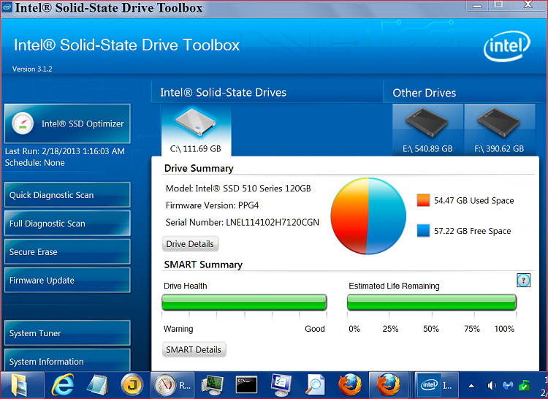Click the Other Drives heading
The width and height of the screenshot is (548, 399).
coord(425,93)
